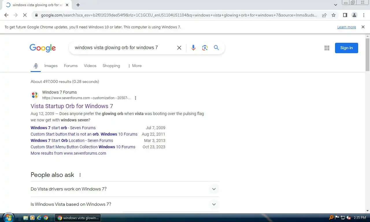Search by image with Lens icon
The width and height of the screenshot is (370, 222).
[205, 48]
